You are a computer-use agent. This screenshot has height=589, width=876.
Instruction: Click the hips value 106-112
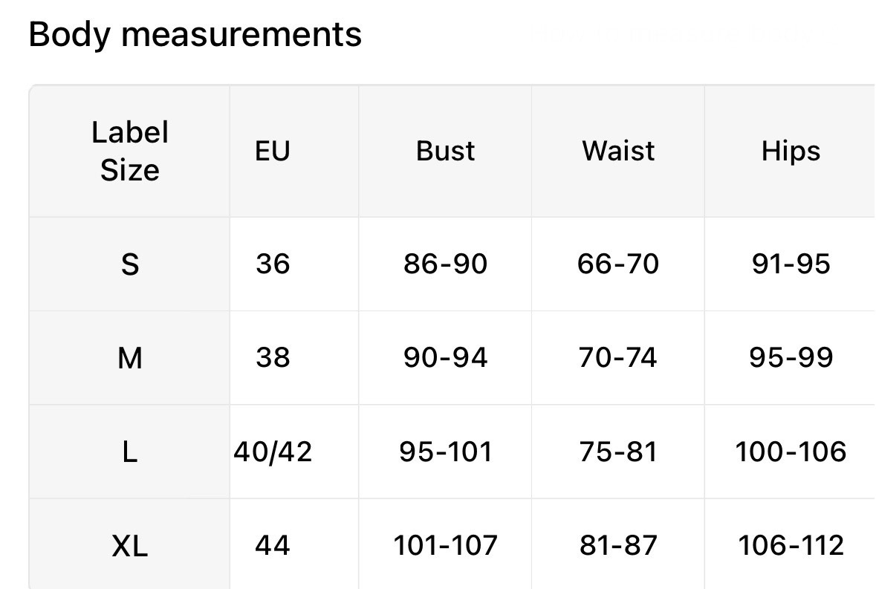(791, 545)
